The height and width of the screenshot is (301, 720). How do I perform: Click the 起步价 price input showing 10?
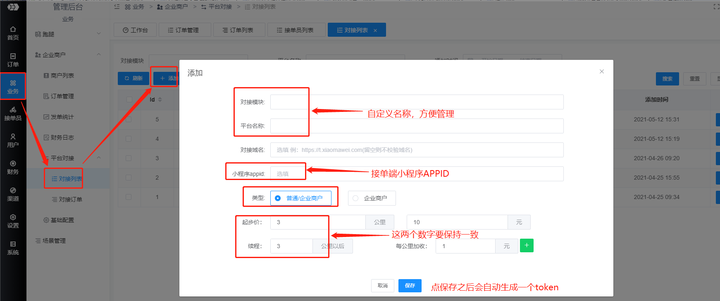coord(457,222)
